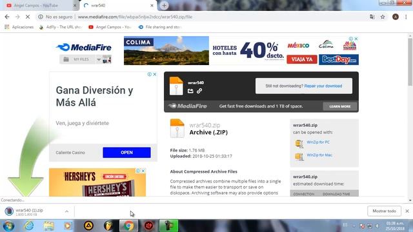This screenshot has width=413, height=232.
Task: Click 'Archive (.ZIP)' heading text
Action: point(208,132)
